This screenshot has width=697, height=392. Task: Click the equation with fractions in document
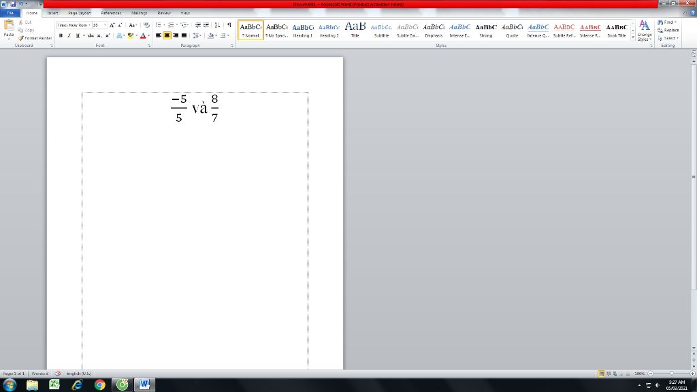click(195, 108)
